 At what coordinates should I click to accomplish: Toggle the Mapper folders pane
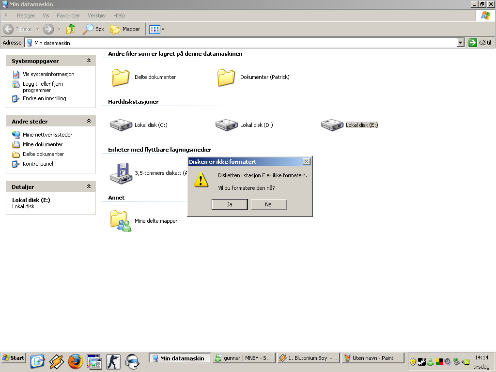[x=125, y=29]
